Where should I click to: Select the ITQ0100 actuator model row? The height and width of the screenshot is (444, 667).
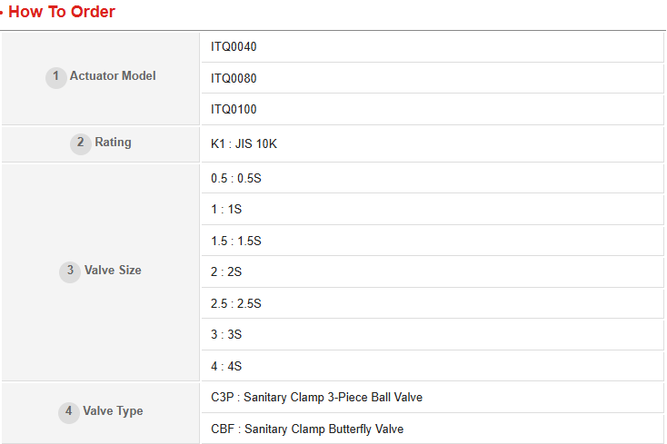tap(234, 110)
